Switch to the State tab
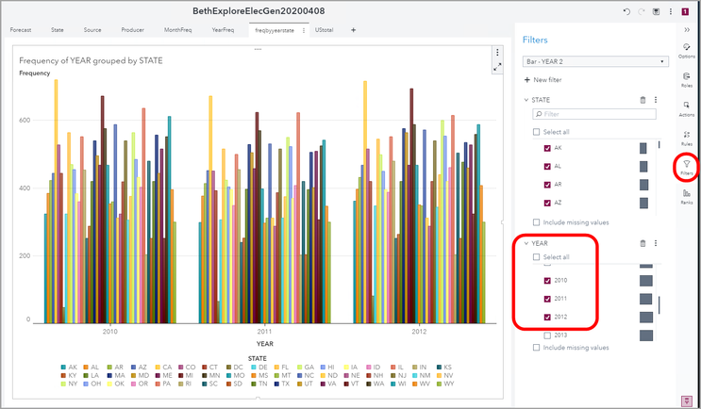701x409 pixels. click(58, 30)
